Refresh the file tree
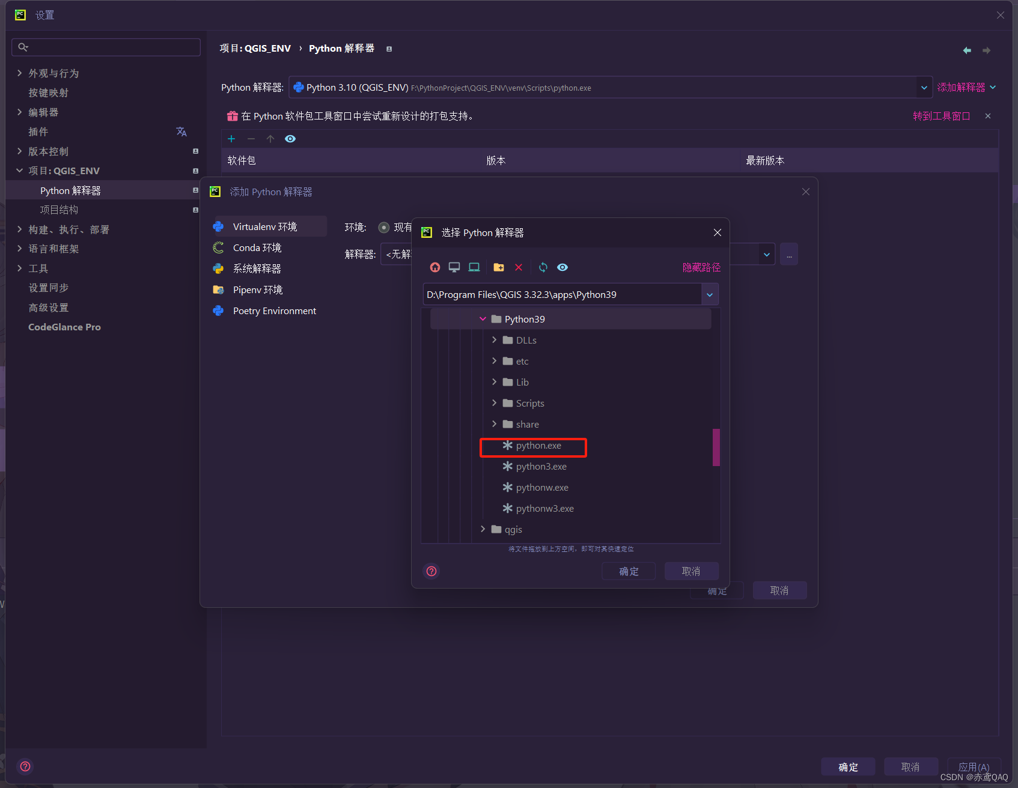This screenshot has height=788, width=1018. pyautogui.click(x=543, y=267)
